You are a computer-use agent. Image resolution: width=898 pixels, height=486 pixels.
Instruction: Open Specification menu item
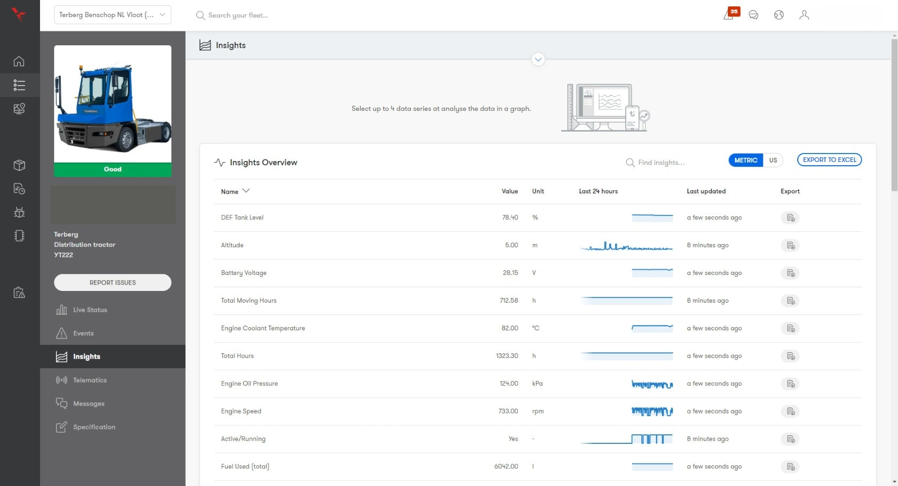pos(113,427)
